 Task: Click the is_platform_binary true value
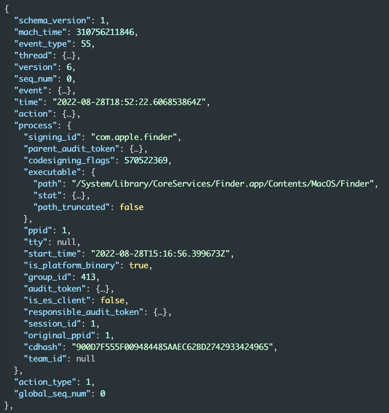(139, 265)
